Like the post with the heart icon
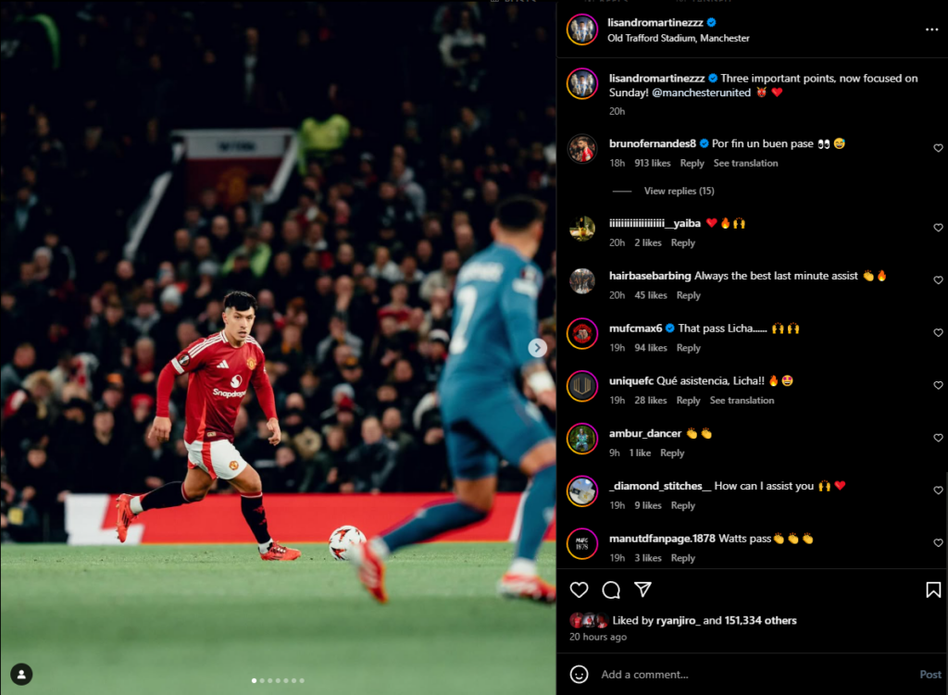This screenshot has height=695, width=948. [x=579, y=590]
